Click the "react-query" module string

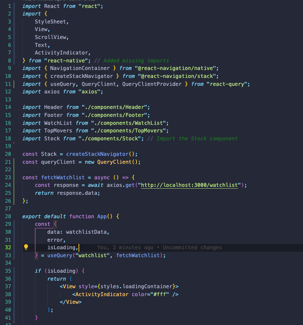coord(227,84)
